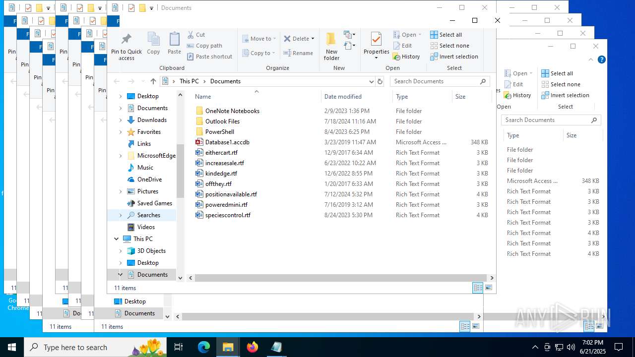Click Select none in the front window
Image resolution: width=635 pixels, height=357 pixels.
tap(449, 46)
